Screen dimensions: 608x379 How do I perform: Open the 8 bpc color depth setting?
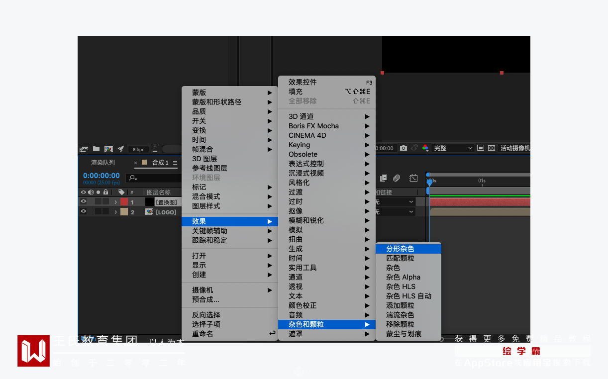(138, 149)
